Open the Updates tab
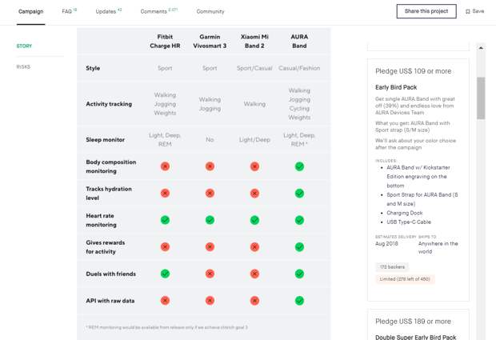Image resolution: width=496 pixels, height=340 pixels. (109, 11)
